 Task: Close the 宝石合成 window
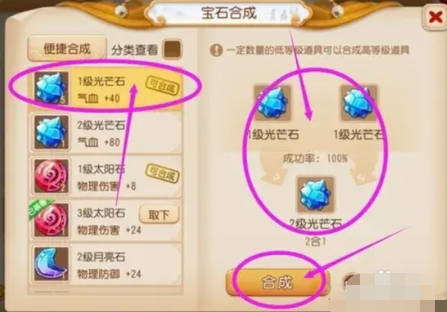pos(435,18)
